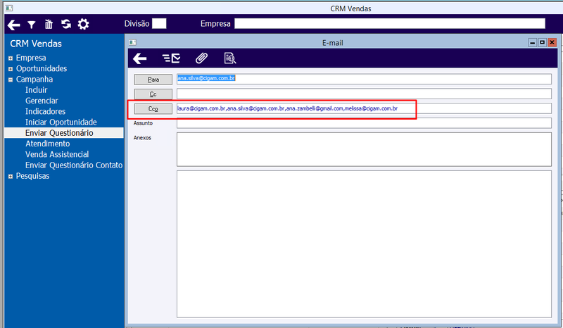Click the E-mail window system icon
Image resolution: width=563 pixels, height=328 pixels.
coord(132,42)
